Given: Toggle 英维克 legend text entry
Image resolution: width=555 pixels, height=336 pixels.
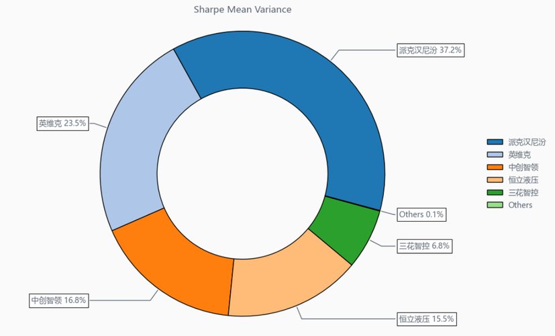Looking at the screenshot, I should (x=519, y=155).
